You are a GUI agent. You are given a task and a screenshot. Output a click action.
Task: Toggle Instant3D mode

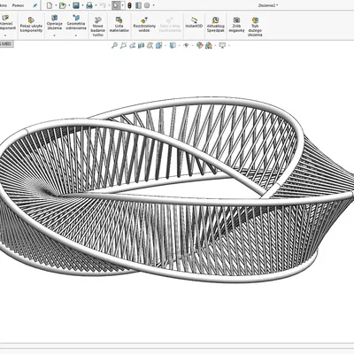194,22
